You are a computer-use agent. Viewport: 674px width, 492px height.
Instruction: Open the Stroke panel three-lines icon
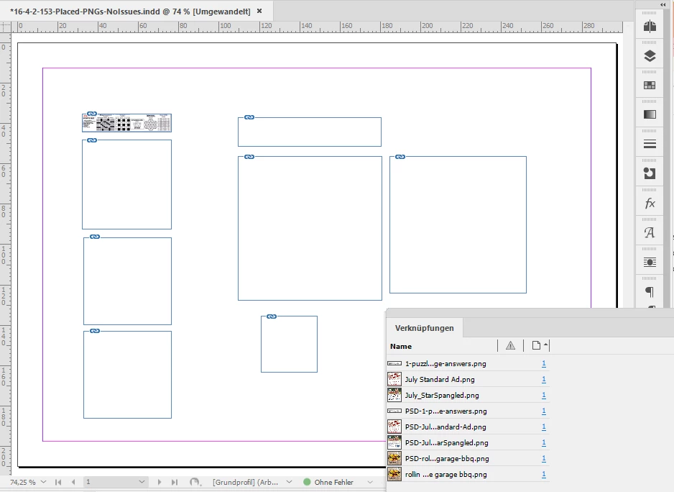650,144
